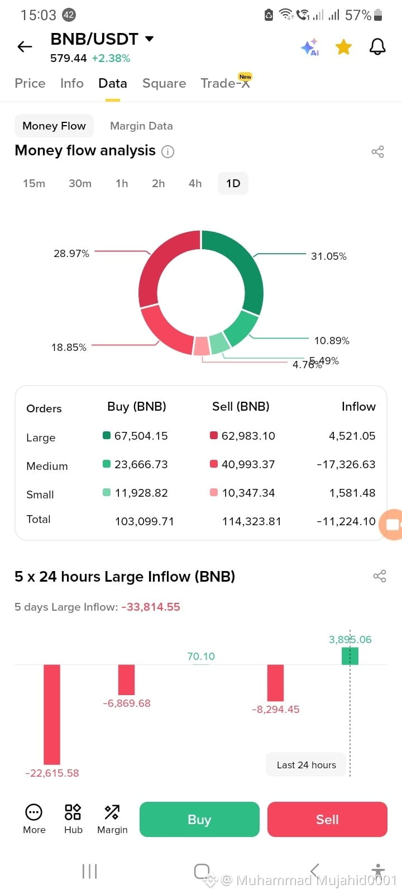Tap the -22,615.58 red bar
The width and height of the screenshot is (402, 894).
(52, 714)
